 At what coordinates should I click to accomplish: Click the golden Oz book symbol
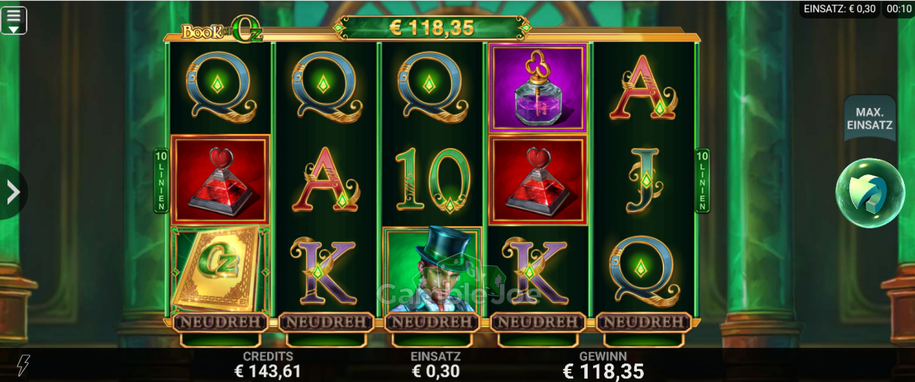tap(220, 269)
